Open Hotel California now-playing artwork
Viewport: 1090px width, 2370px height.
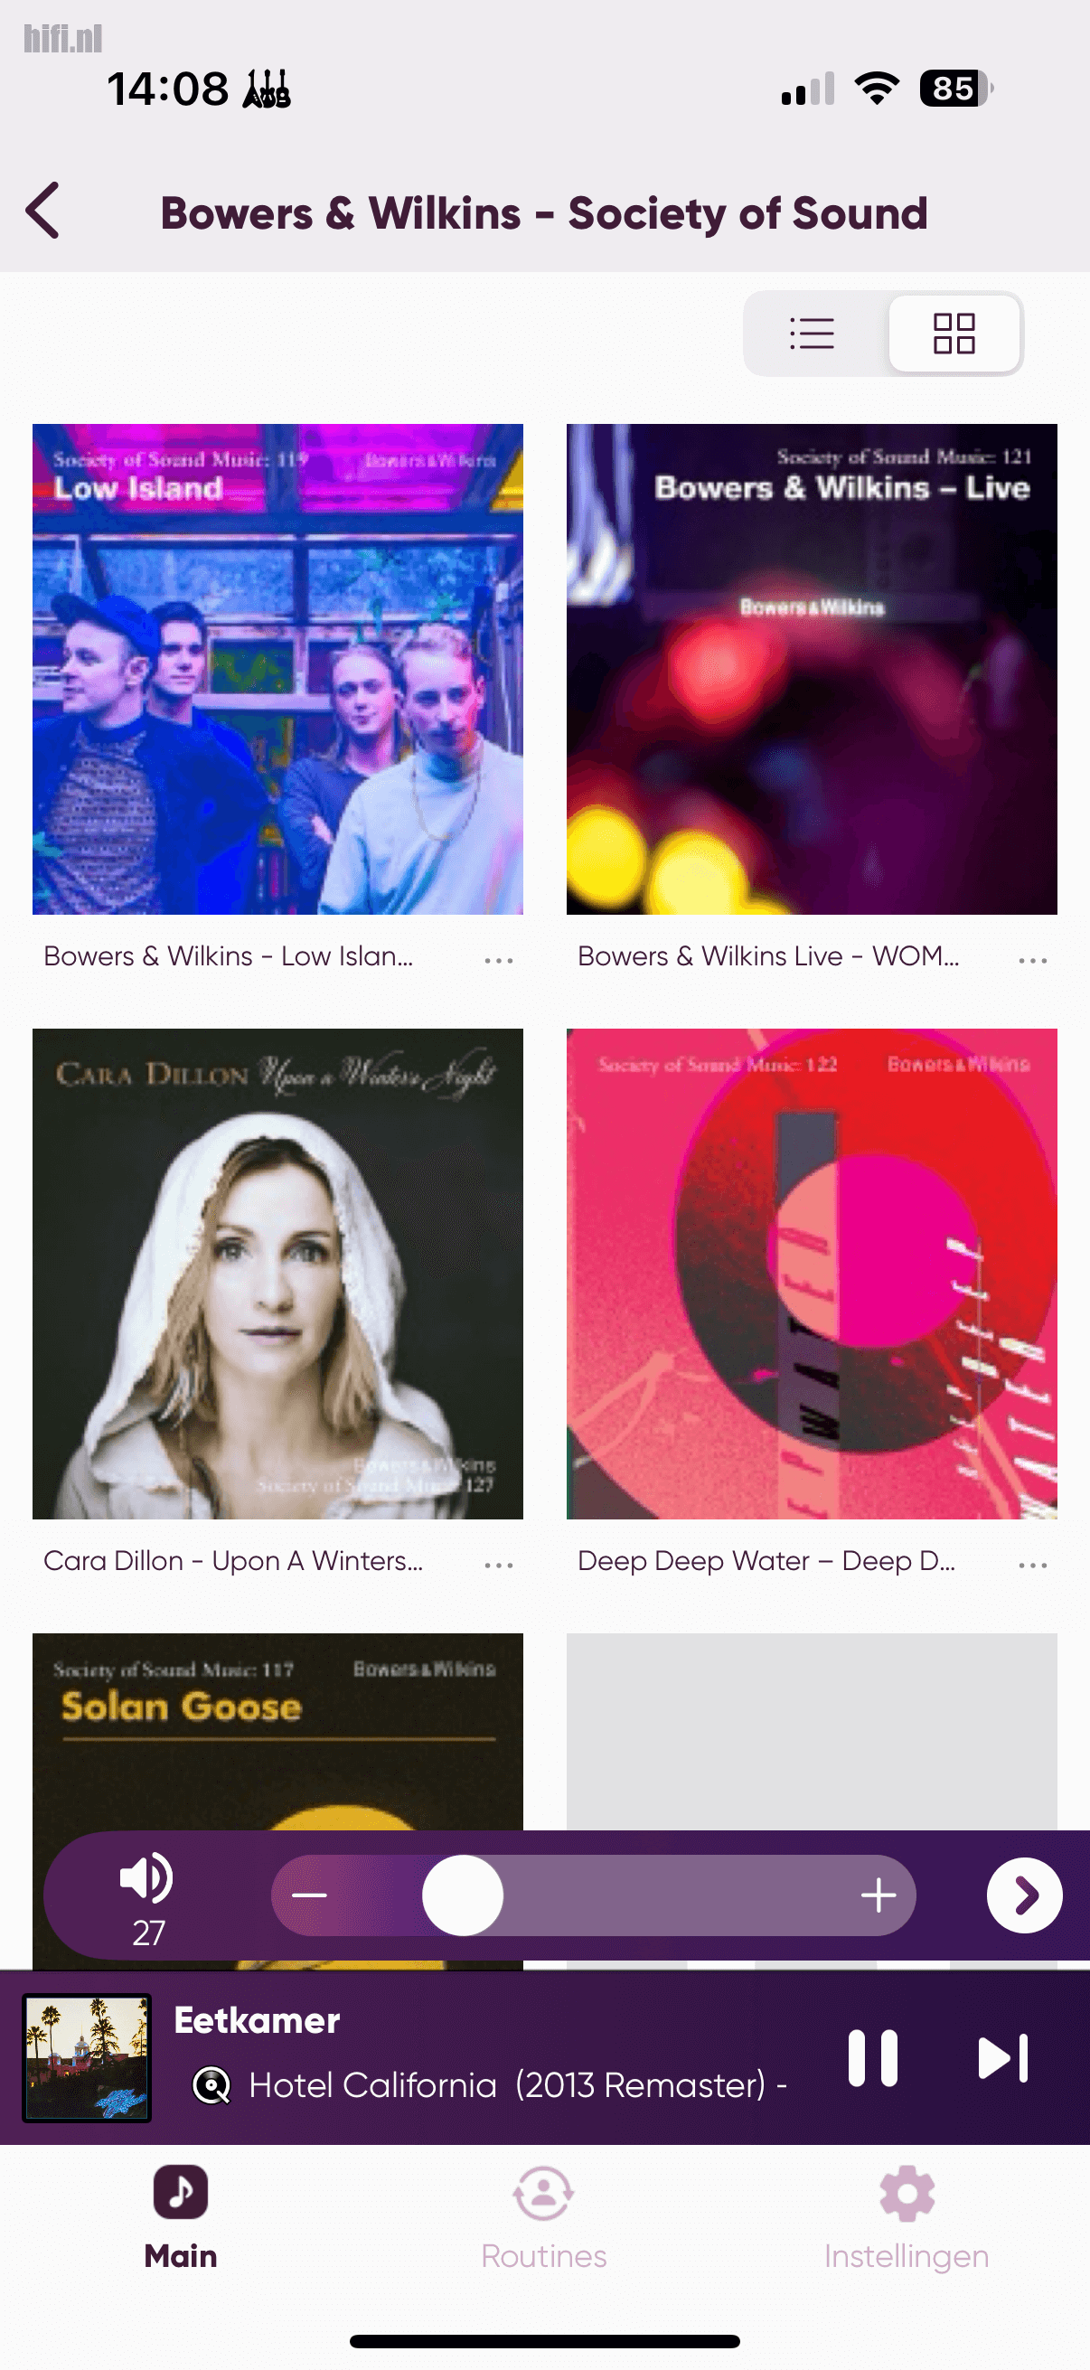[87, 2058]
